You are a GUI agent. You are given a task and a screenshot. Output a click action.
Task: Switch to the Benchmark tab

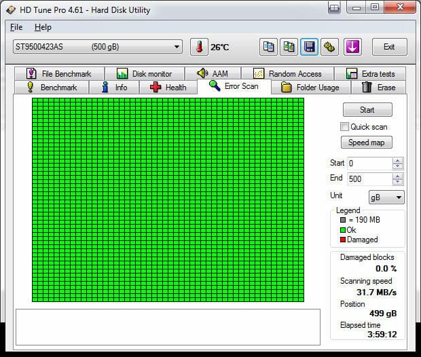[x=52, y=88]
